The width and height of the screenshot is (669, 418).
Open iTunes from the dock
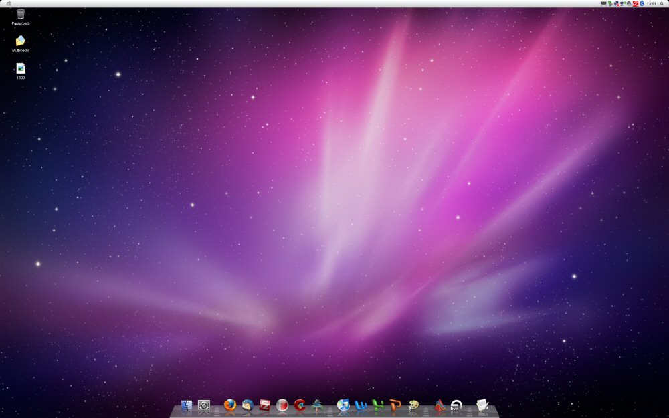[x=343, y=405]
